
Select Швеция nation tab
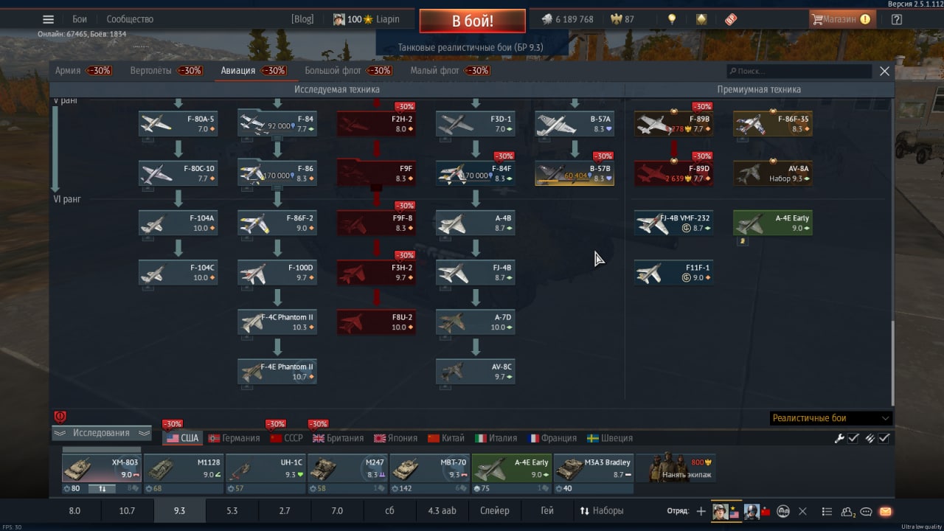(611, 438)
